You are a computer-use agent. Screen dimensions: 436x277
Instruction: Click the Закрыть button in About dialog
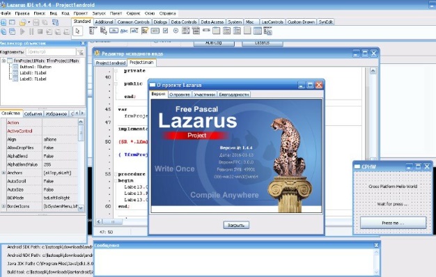point(236,225)
